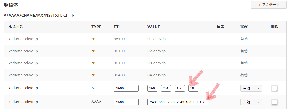
Task: Click the エクスポート button
Action: click(269, 5)
